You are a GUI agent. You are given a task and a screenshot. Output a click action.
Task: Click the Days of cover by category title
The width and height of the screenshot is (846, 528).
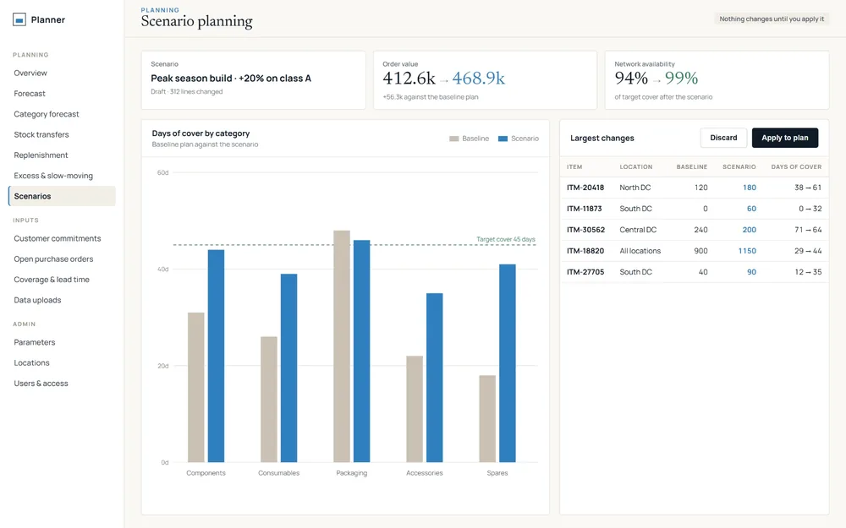tap(201, 133)
